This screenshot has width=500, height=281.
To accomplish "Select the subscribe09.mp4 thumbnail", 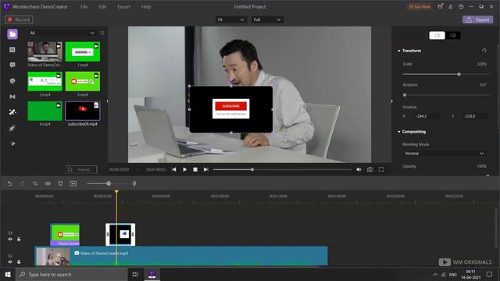I will pyautogui.click(x=83, y=111).
